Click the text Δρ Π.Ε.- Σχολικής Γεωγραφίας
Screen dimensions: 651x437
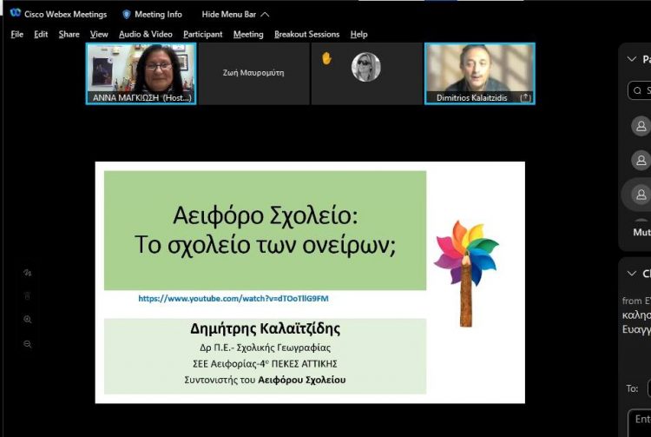pyautogui.click(x=266, y=348)
